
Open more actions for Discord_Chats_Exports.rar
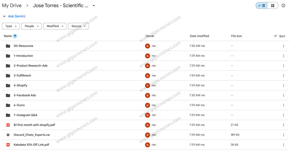[283, 135]
